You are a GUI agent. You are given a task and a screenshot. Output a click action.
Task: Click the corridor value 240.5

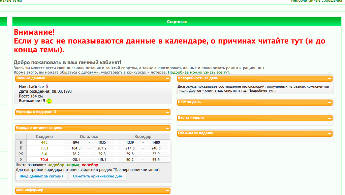pos(156,148)
